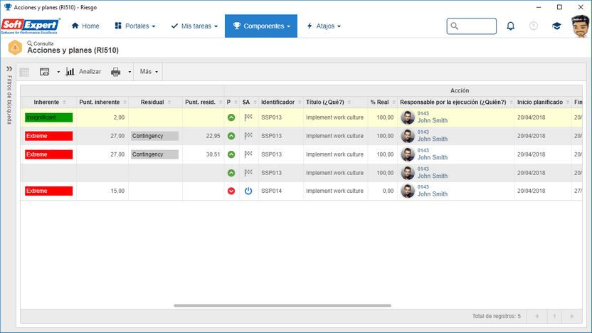This screenshot has height=333, width=592.
Task: Click the Consulta breadcrumb label
Action: click(43, 43)
